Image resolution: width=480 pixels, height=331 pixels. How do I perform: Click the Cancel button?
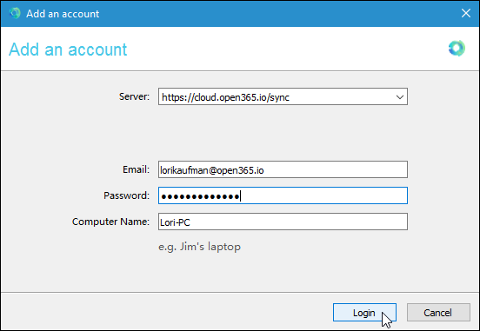pos(438,313)
